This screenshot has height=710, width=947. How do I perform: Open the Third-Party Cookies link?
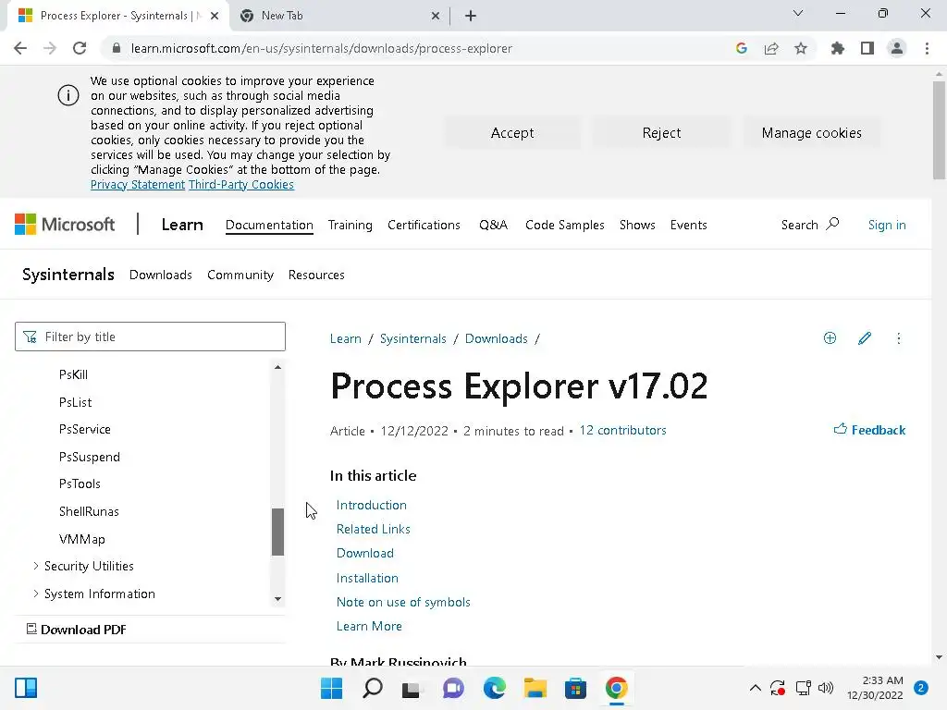[241, 184]
